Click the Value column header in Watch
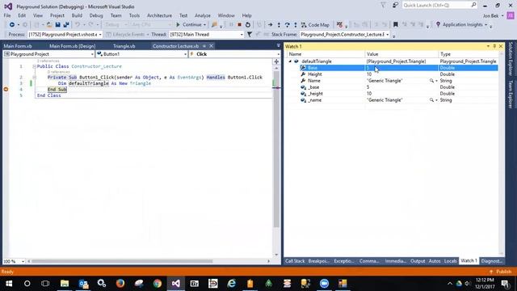This screenshot has height=291, width=517. click(x=401, y=54)
